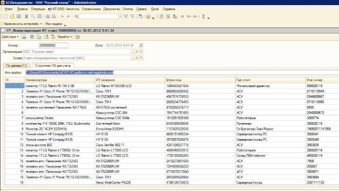Open the Отчеты menu
This screenshot has height=191, width=339.
(x=127, y=8)
